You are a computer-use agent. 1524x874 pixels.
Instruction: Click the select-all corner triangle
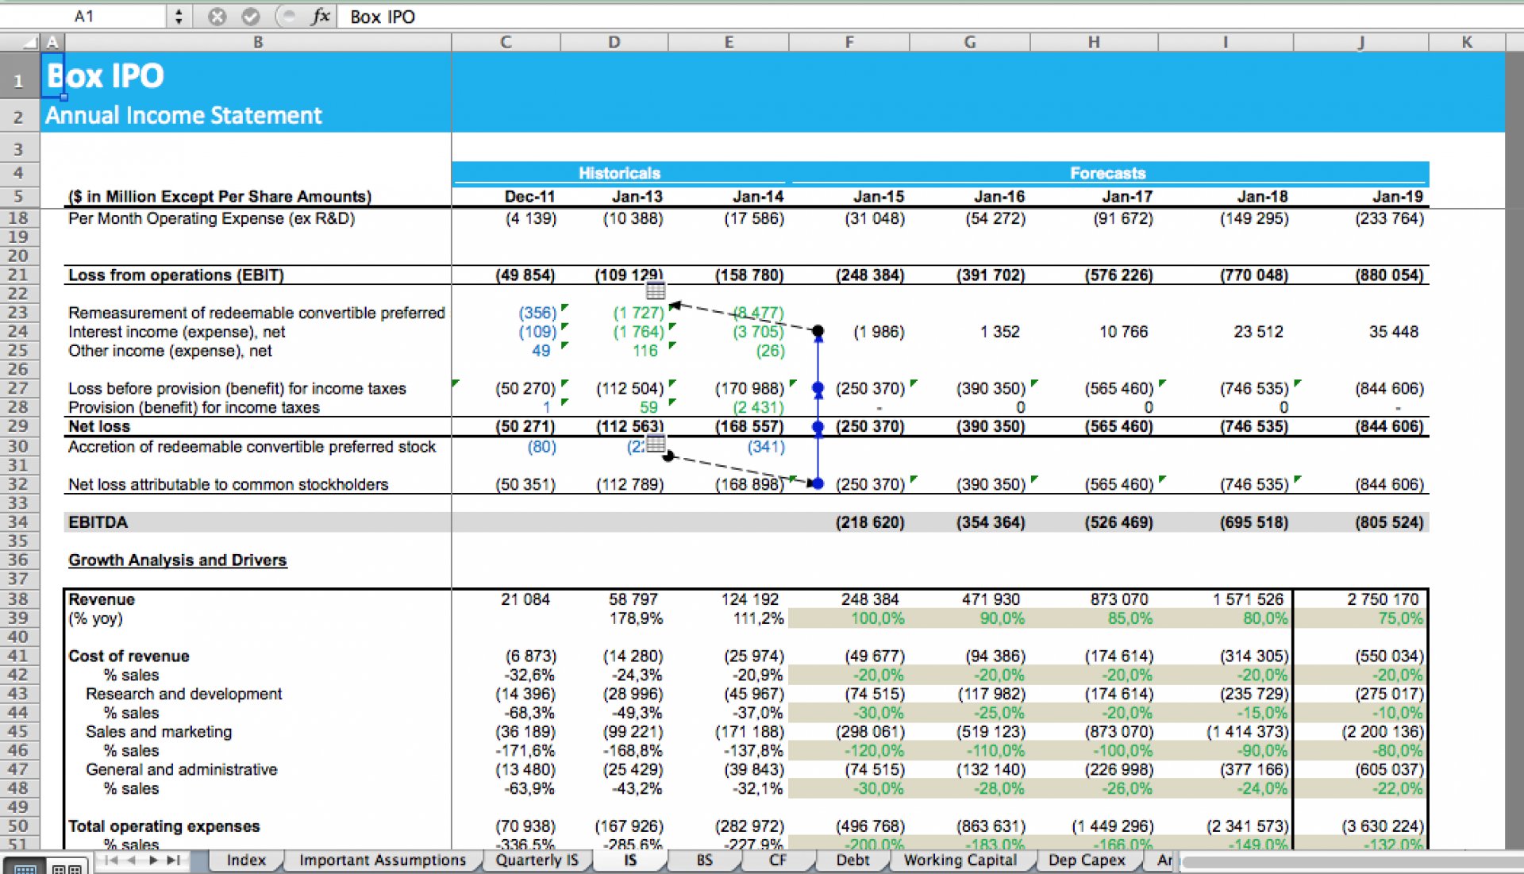(30, 42)
